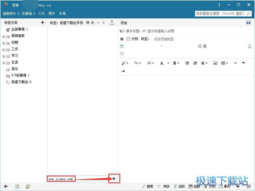Screen dimensions: 255x191
Task: Switch to the 今天 view
Action: pos(41,14)
